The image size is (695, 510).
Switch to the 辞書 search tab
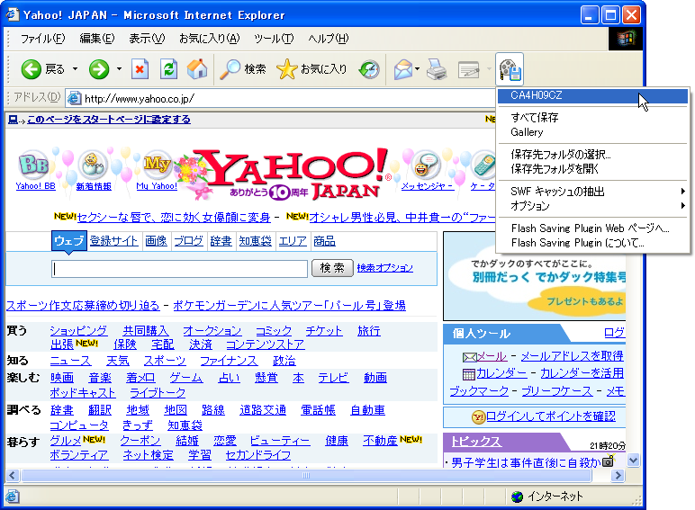(x=221, y=241)
